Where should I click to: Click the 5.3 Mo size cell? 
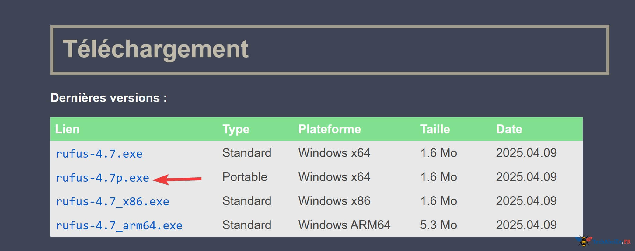pyautogui.click(x=438, y=225)
